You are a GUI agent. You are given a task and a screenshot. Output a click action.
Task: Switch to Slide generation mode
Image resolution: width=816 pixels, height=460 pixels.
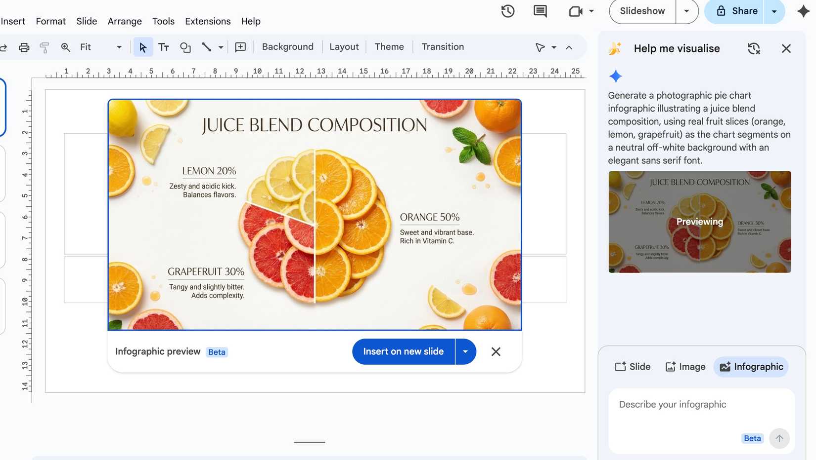(x=633, y=367)
